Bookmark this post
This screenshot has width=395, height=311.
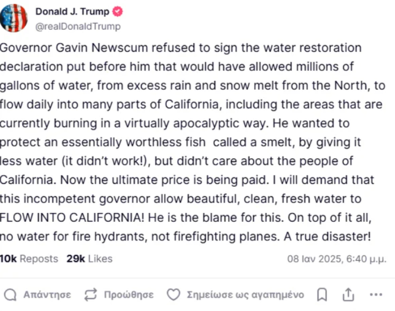click(x=322, y=295)
